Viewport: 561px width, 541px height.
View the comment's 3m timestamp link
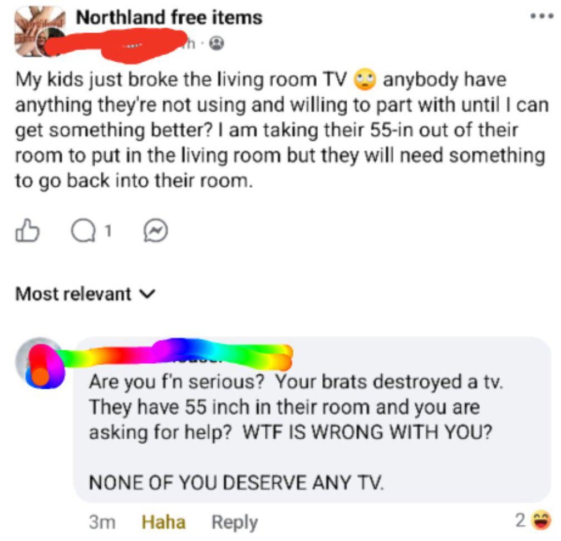(102, 522)
